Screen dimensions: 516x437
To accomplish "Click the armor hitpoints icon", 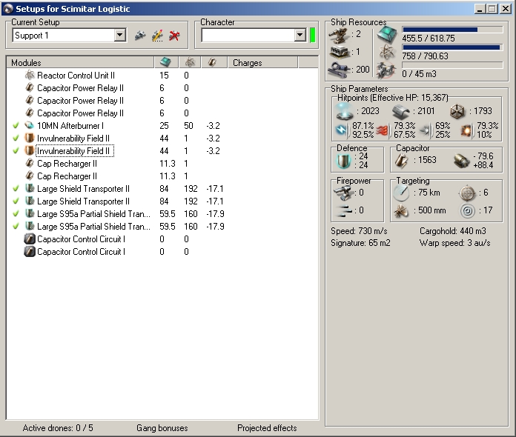I will (400, 112).
